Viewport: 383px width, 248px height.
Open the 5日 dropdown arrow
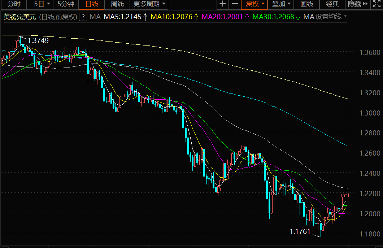48,4
